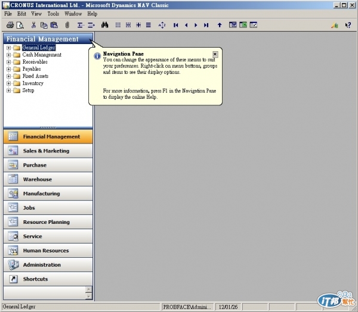The height and width of the screenshot is (312, 358).
Task: Click the Next record arrow
Action: (x=196, y=25)
